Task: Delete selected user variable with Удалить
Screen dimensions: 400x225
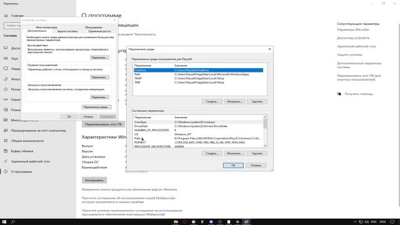Action: click(257, 101)
